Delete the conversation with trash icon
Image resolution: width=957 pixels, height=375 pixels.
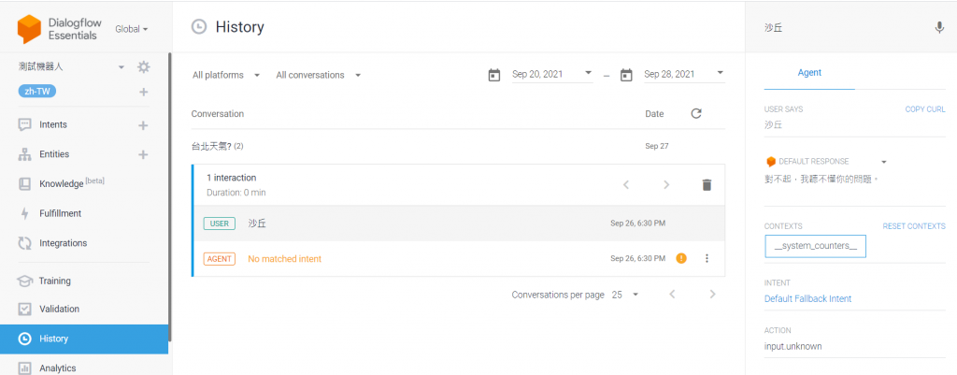[x=707, y=184]
